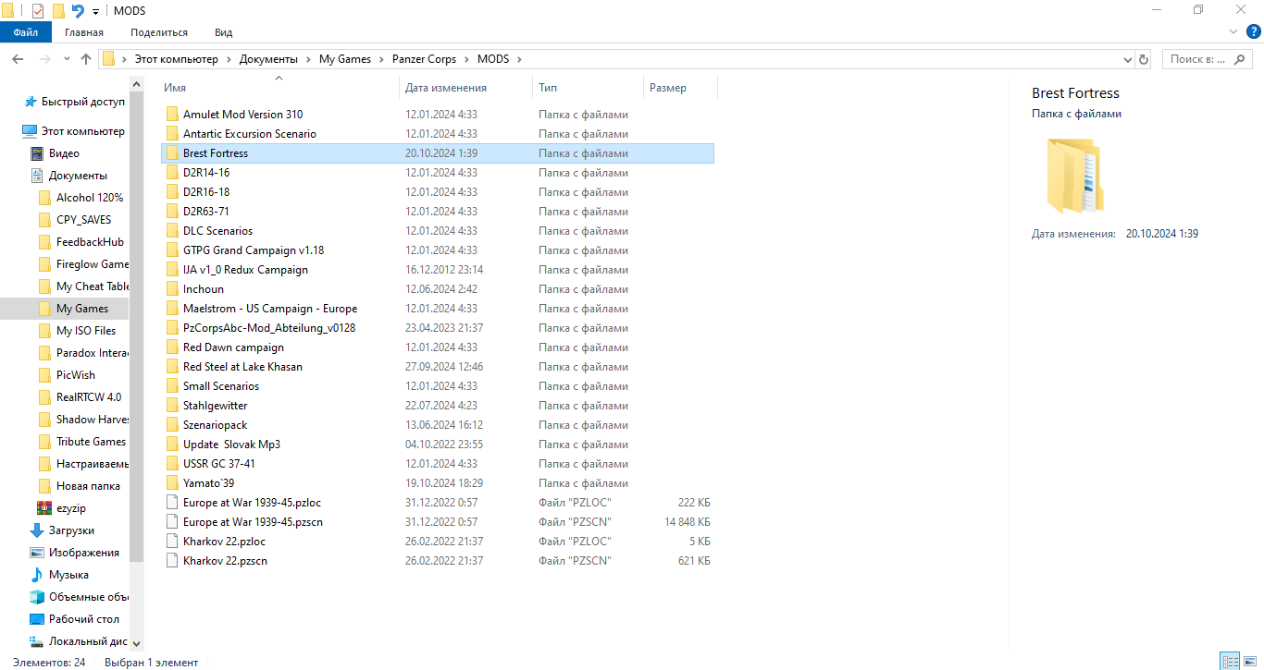Click the Properties checkmark icon in title bar
1264x670 pixels.
[38, 11]
